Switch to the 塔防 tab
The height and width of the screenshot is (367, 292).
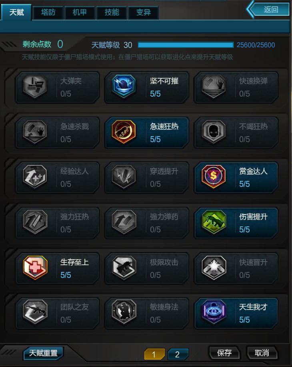pos(48,12)
